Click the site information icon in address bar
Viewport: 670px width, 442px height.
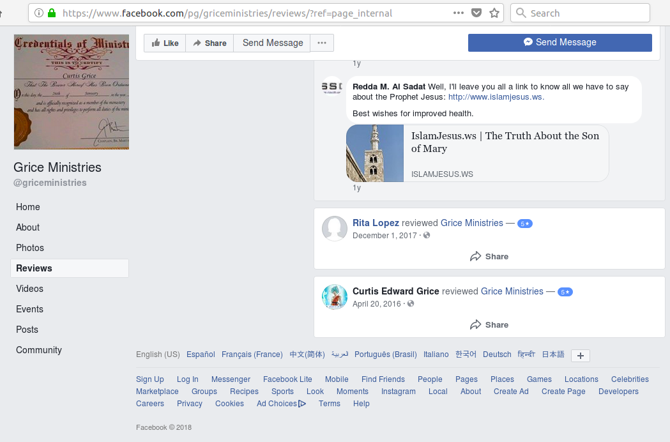pos(39,13)
